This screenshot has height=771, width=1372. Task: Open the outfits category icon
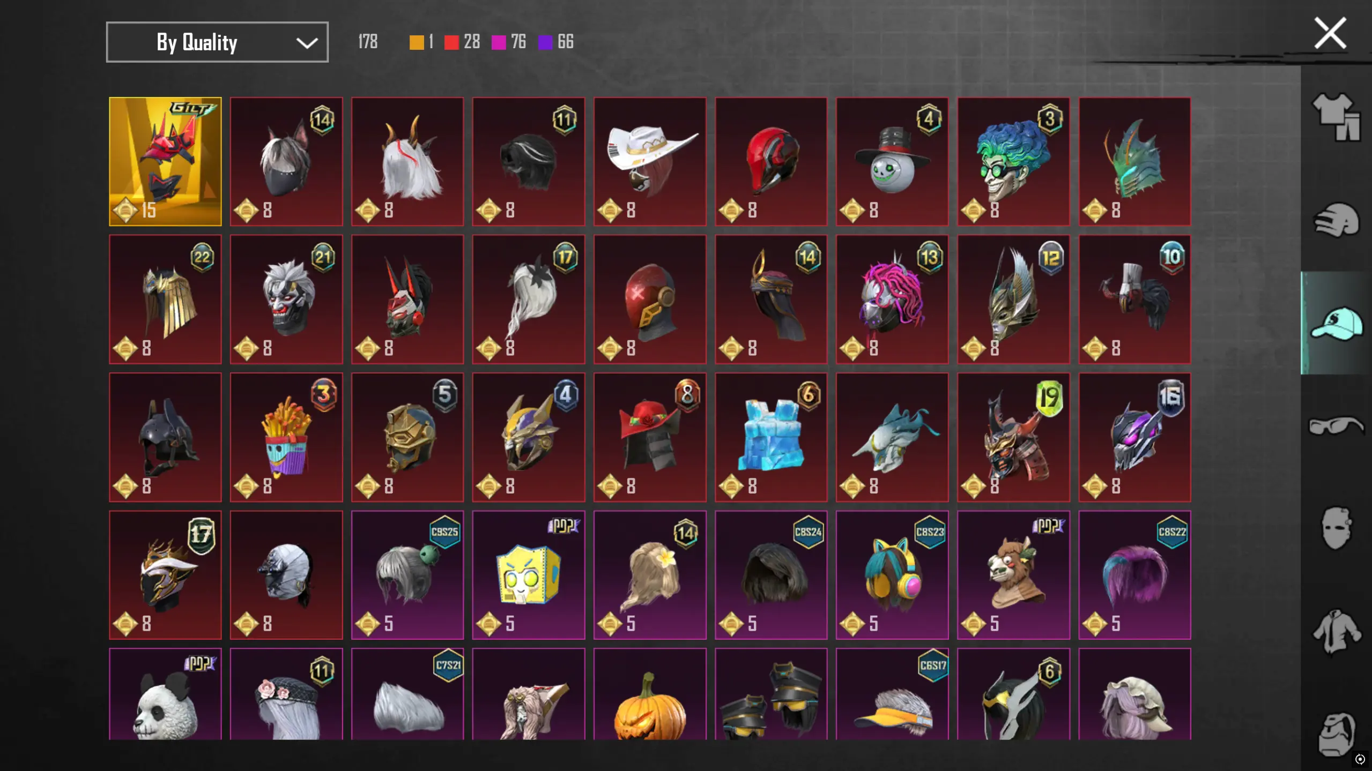click(x=1336, y=117)
